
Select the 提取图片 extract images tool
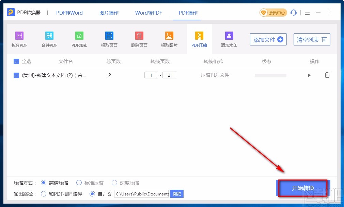[x=169, y=40]
